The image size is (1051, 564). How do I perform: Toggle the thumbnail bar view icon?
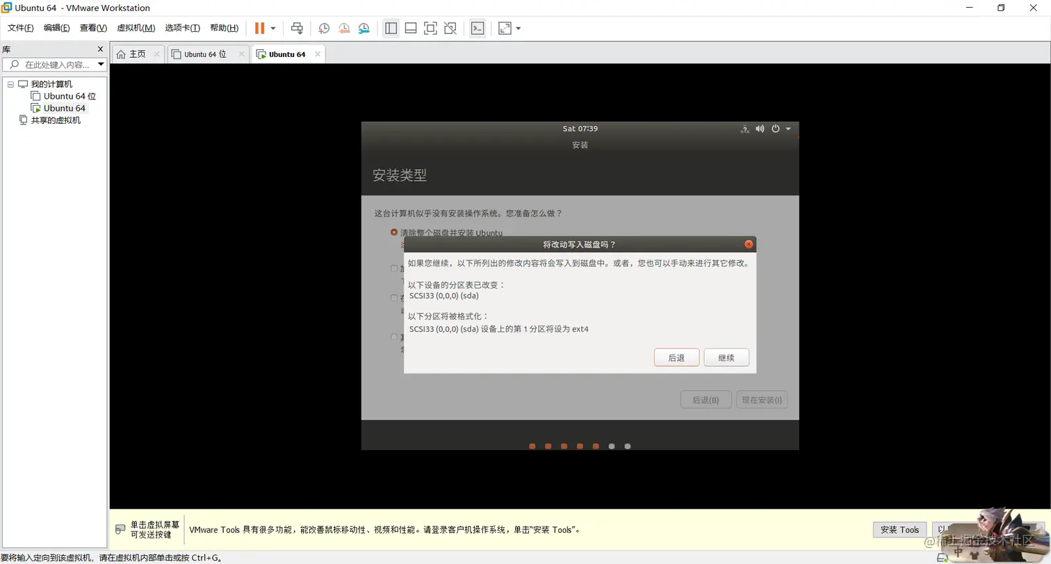411,29
